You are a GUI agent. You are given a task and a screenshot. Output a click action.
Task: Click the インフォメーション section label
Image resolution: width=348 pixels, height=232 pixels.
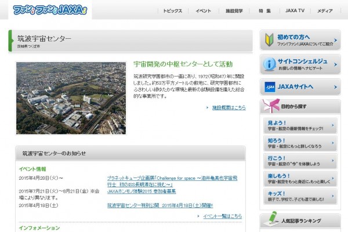click(39, 228)
